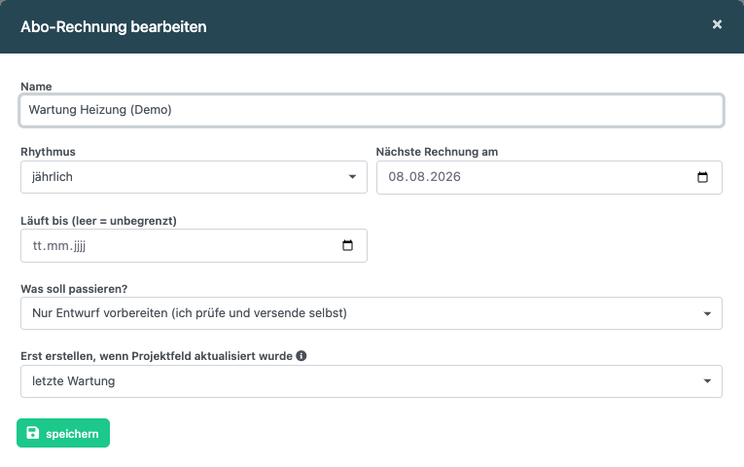Click the Läuft bis date field

click(x=194, y=245)
